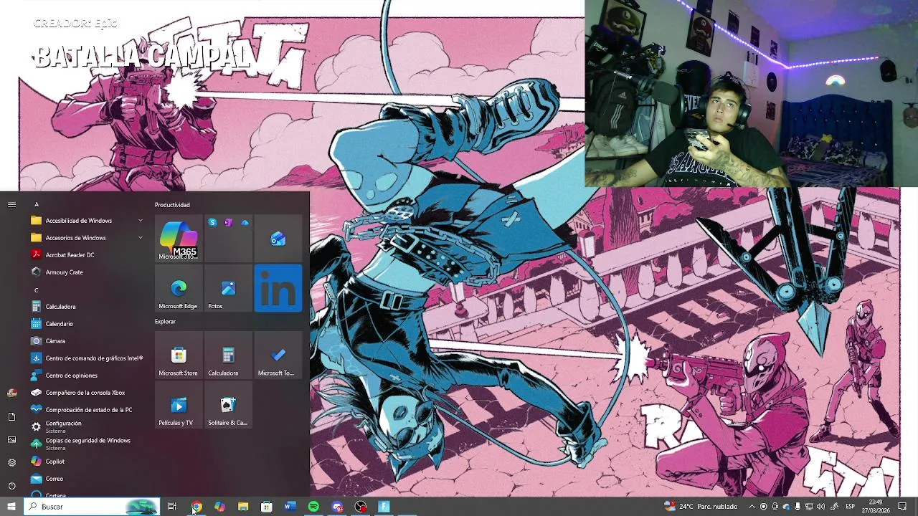918x516 pixels.
Task: Open the Microsoft 365 tile
Action: pyautogui.click(x=179, y=239)
